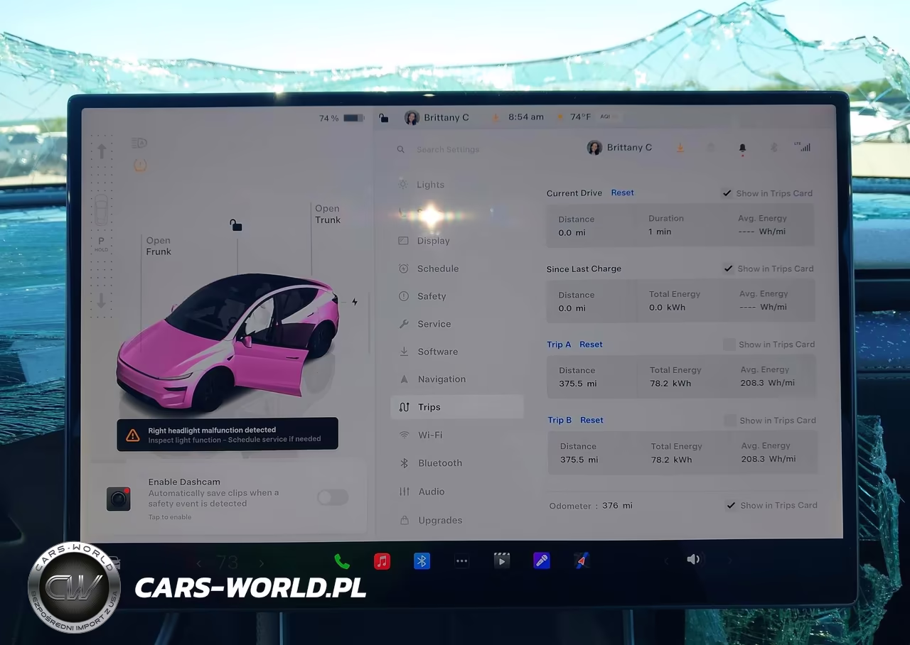Tap the orange software download icon near profile

point(680,148)
